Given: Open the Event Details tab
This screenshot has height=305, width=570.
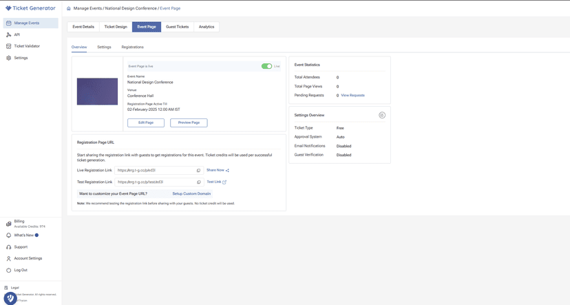Looking at the screenshot, I should pyautogui.click(x=83, y=27).
